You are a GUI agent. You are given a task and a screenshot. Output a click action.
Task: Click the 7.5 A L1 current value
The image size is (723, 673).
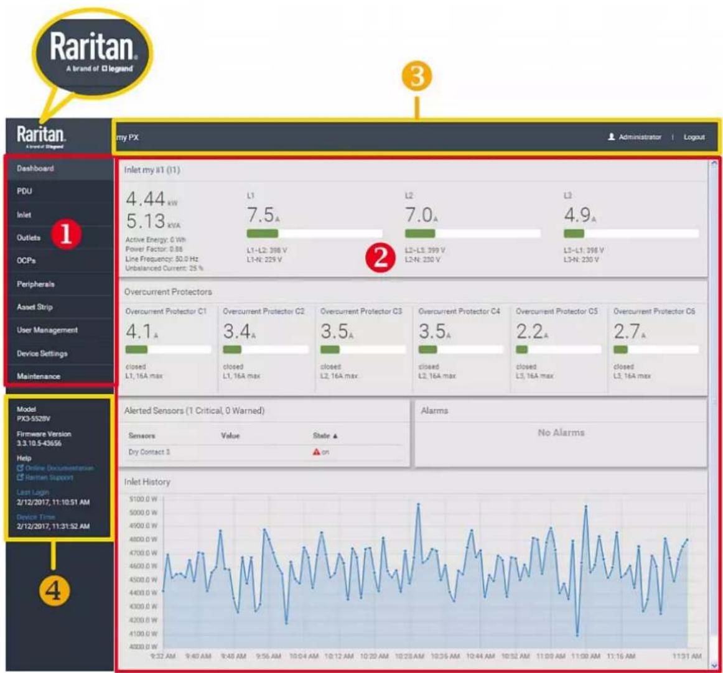263,215
